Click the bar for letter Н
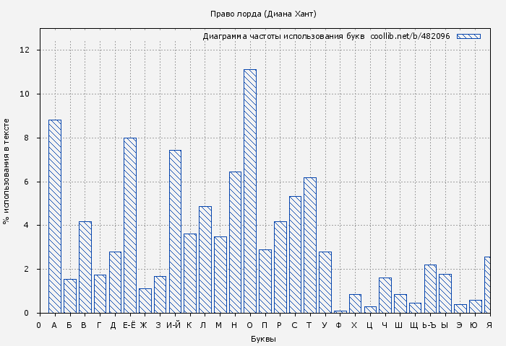Image resolution: width=506 pixels, height=346 pixels. [235, 242]
